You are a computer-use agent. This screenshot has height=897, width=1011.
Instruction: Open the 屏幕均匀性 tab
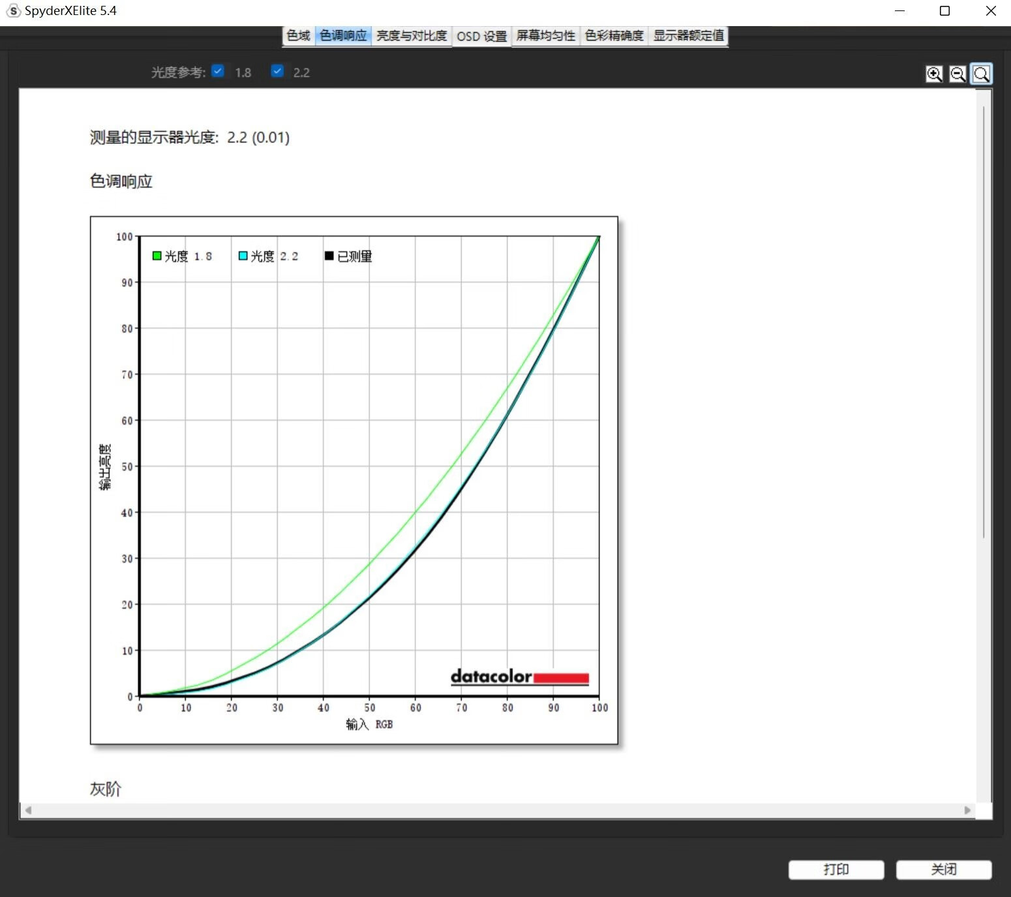click(x=545, y=36)
